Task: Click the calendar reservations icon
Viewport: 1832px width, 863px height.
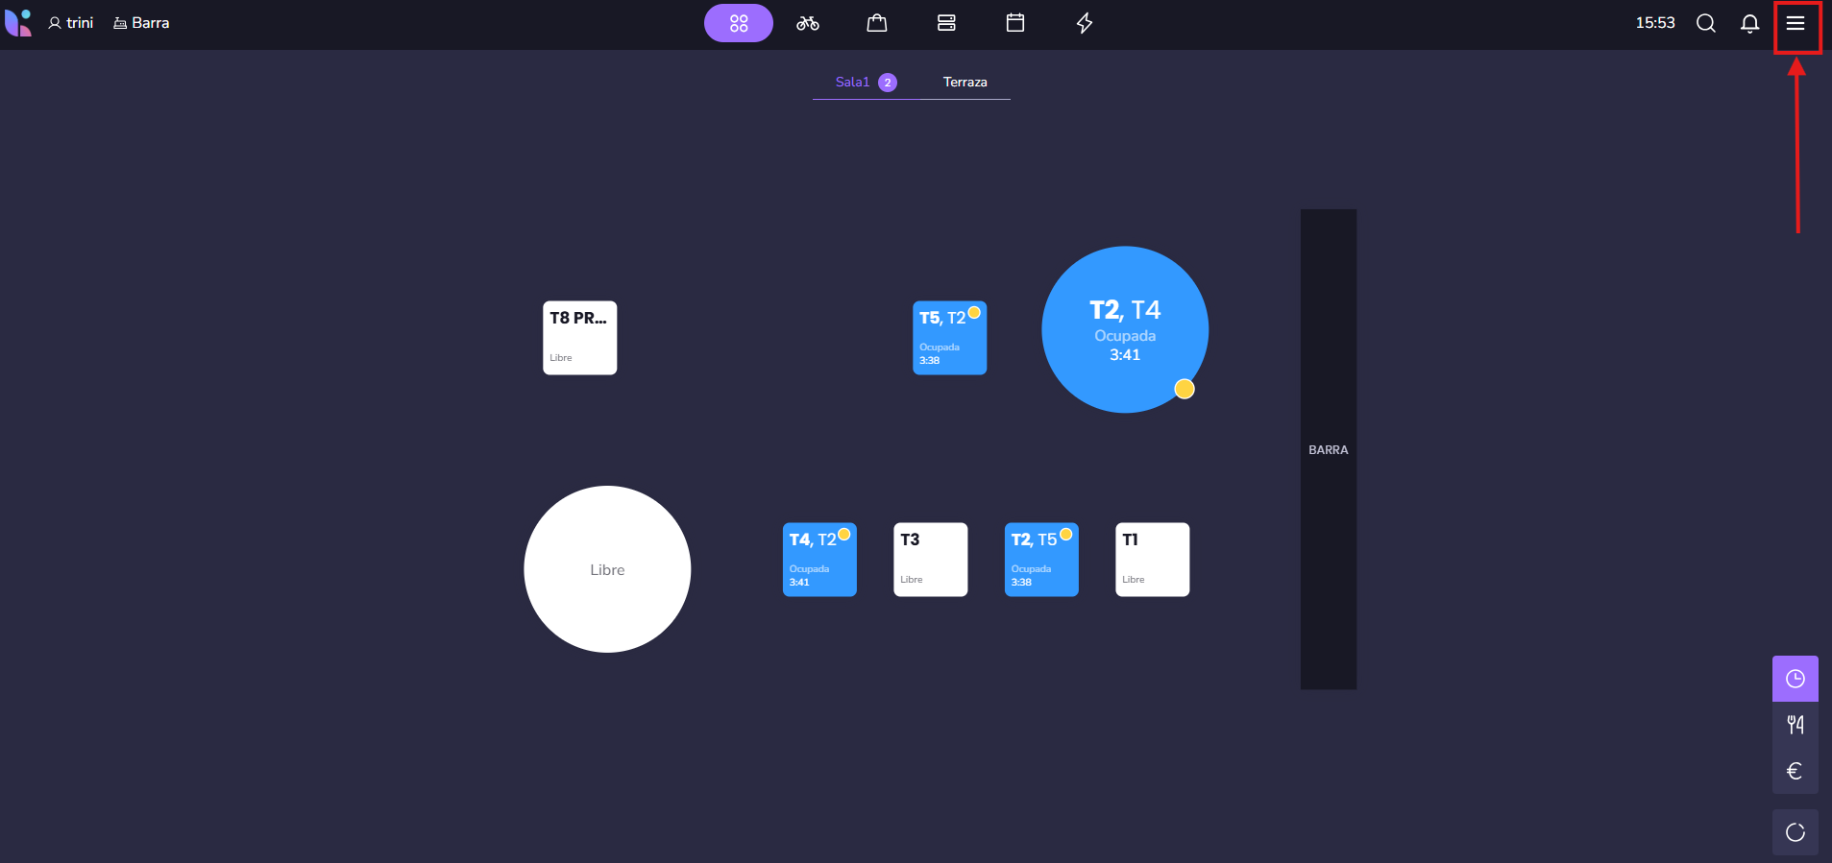Action: pyautogui.click(x=1014, y=23)
